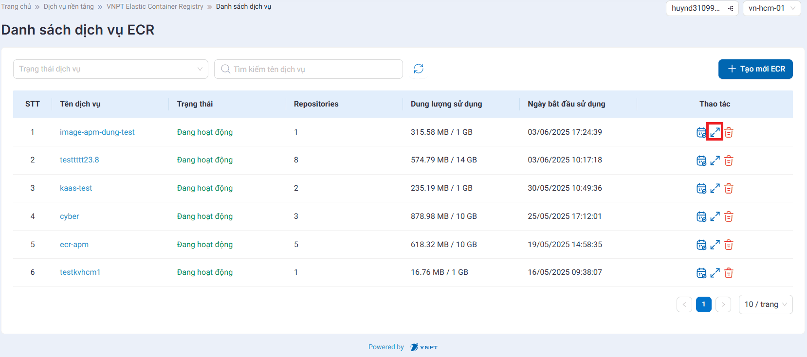Open the Trạng thái dịch vụ dropdown
The width and height of the screenshot is (807, 357).
[x=110, y=69]
